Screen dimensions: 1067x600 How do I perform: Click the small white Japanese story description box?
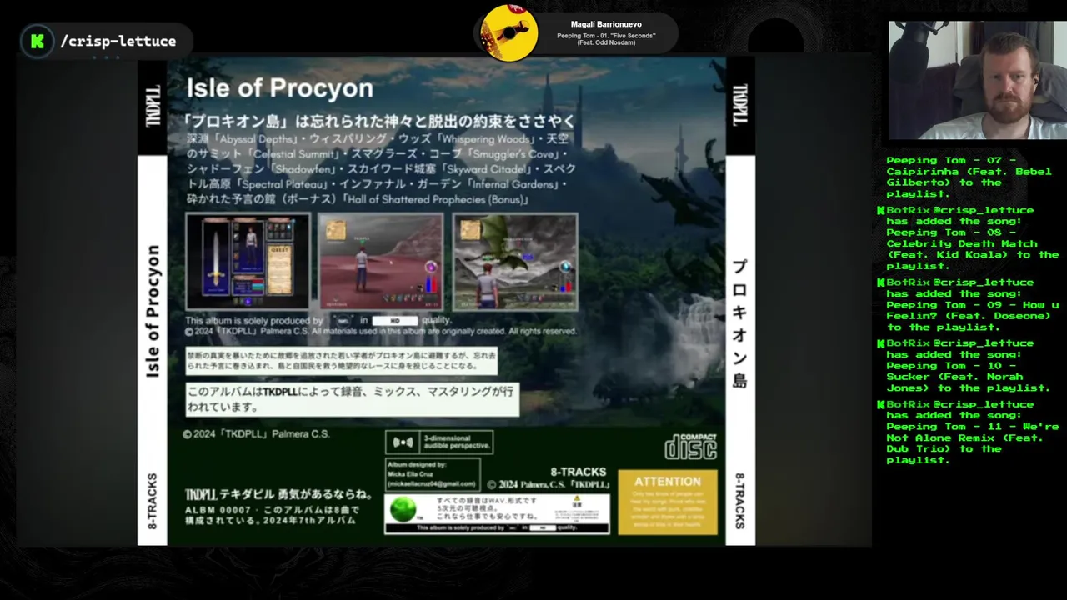pyautogui.click(x=341, y=361)
